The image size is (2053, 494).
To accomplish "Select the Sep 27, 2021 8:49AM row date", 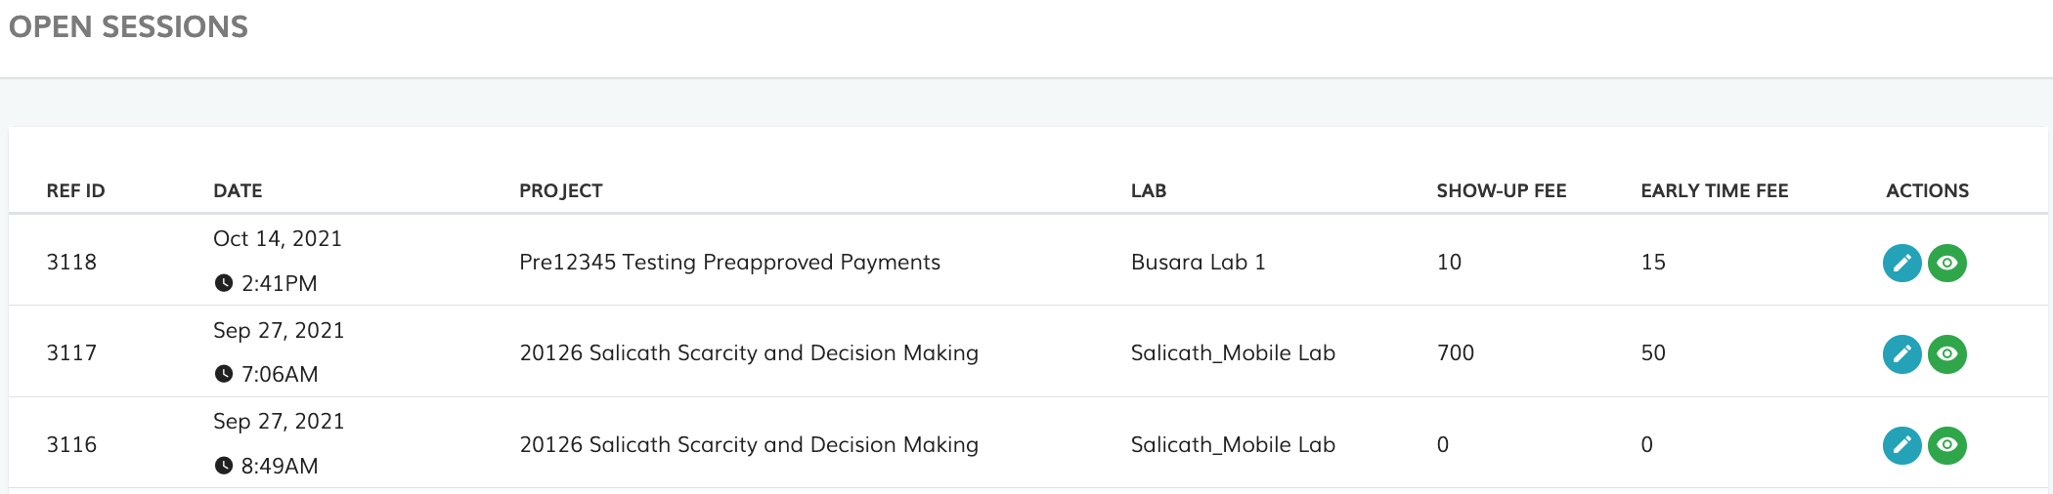I will [279, 422].
